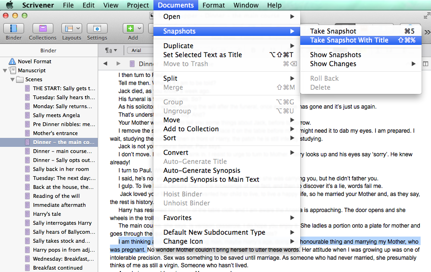Viewport: 431px width, 272px height.
Task: Open the Layouts dropdown arrow
Action: coord(78,29)
